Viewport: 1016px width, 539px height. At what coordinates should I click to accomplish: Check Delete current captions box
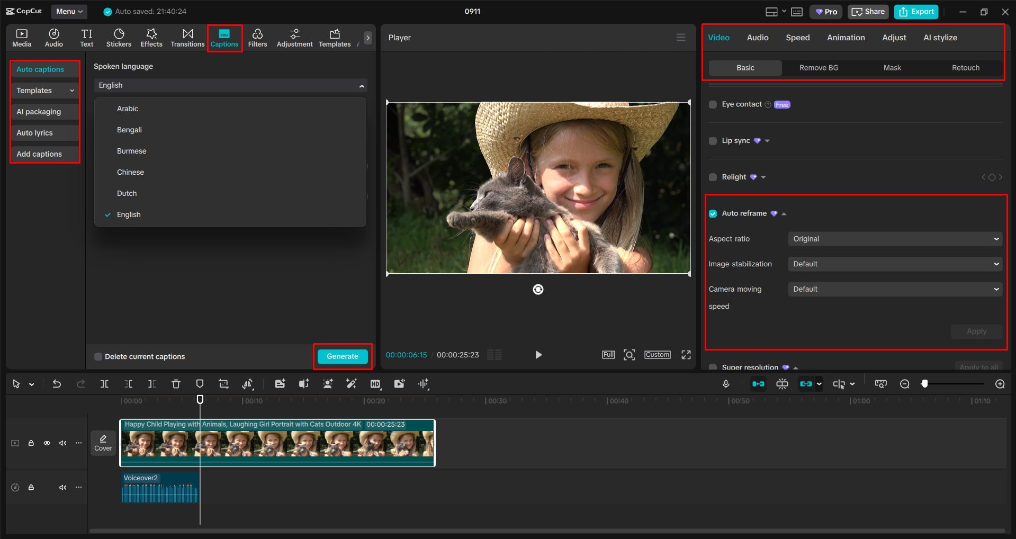[x=98, y=357]
